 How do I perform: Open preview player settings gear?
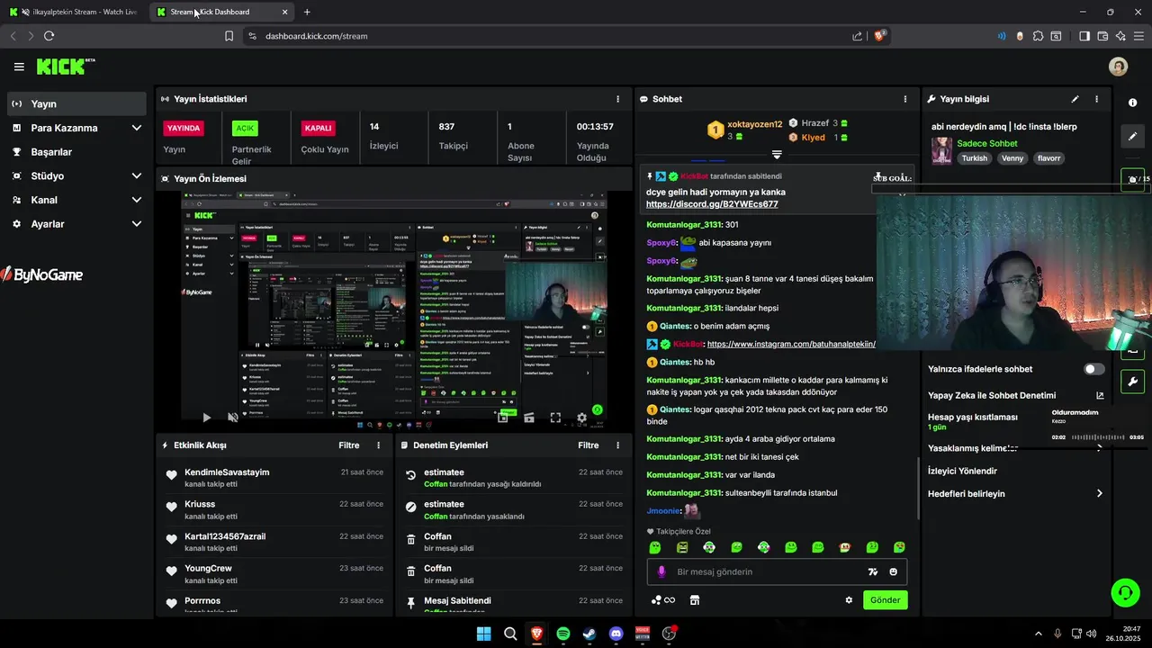[x=581, y=418]
